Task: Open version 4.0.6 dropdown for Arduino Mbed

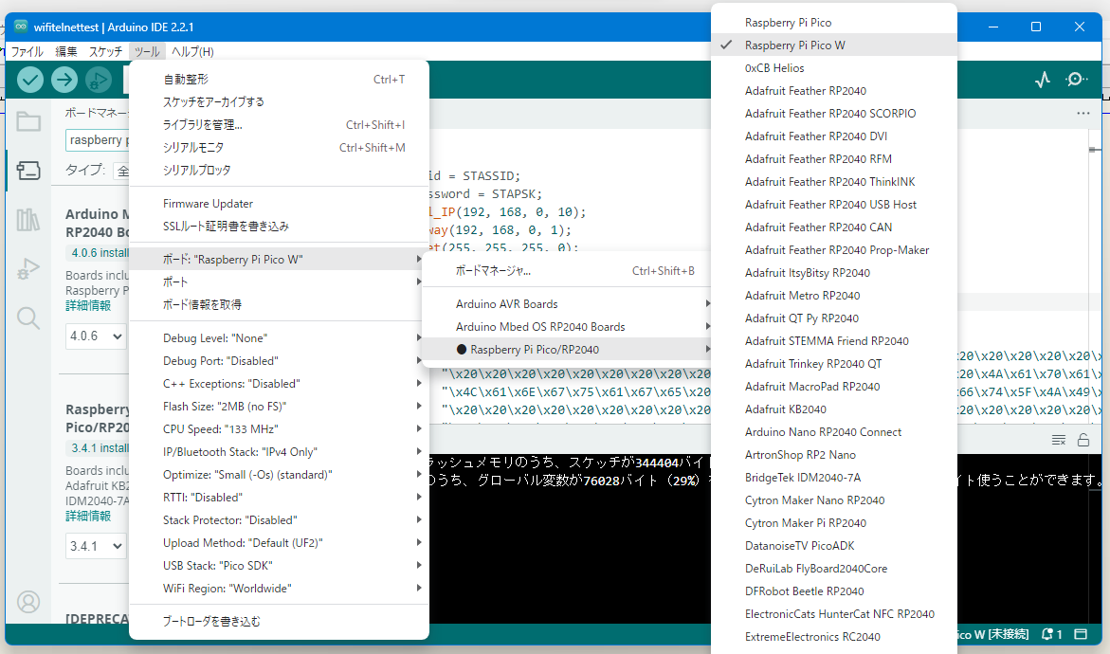Action: (96, 336)
